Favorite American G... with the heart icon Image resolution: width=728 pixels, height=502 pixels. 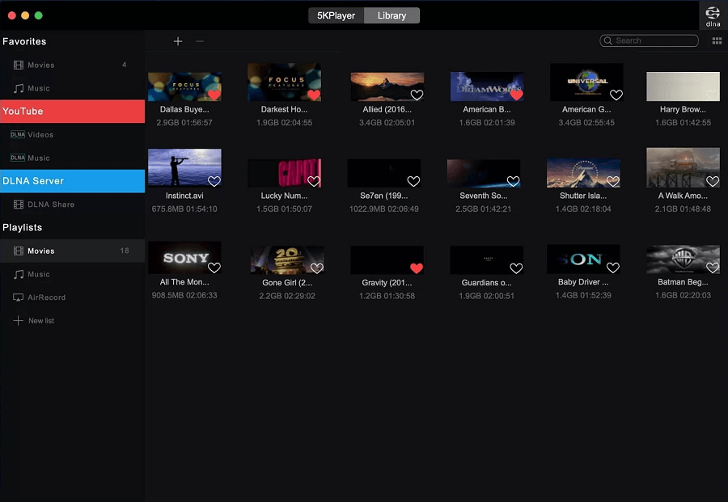click(x=616, y=95)
